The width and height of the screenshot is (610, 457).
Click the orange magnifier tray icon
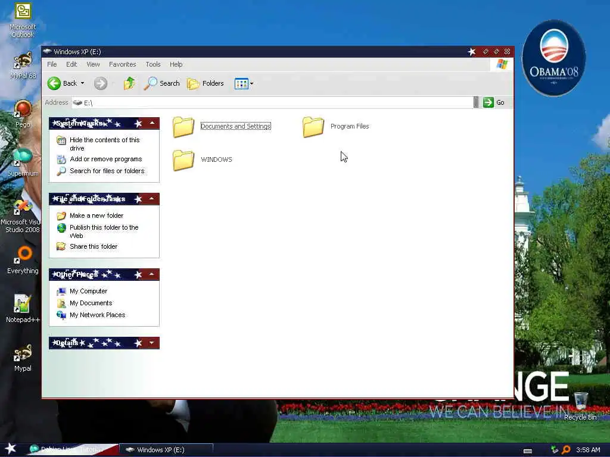pyautogui.click(x=566, y=450)
